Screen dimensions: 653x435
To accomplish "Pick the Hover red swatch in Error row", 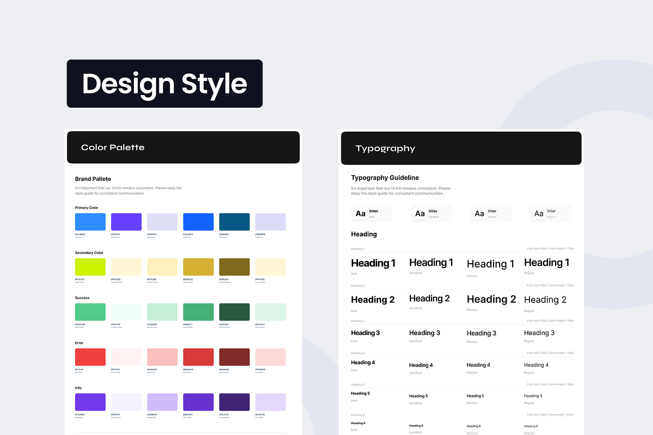I will (x=199, y=357).
